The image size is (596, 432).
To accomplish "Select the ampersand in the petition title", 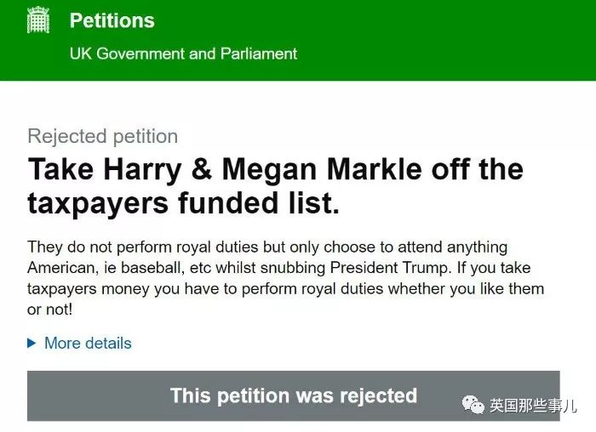I will click(202, 169).
